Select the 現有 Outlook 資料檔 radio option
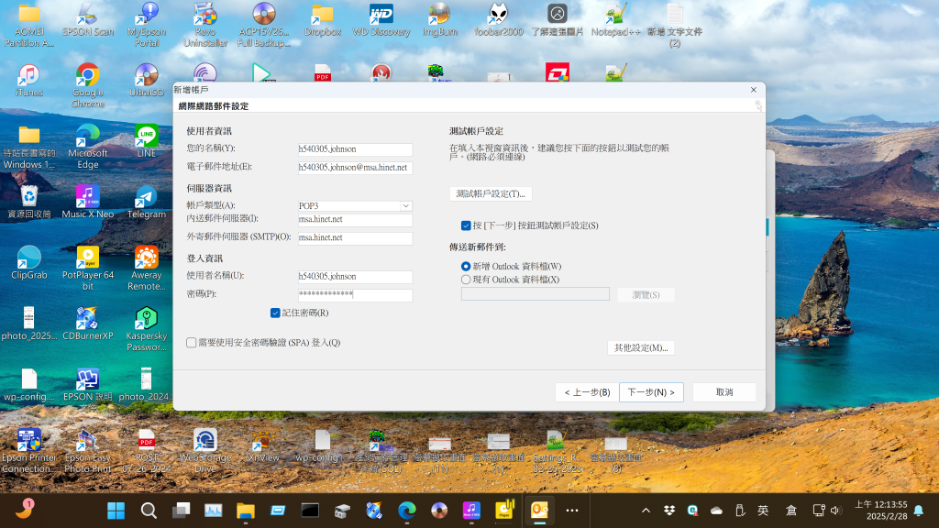 point(466,280)
